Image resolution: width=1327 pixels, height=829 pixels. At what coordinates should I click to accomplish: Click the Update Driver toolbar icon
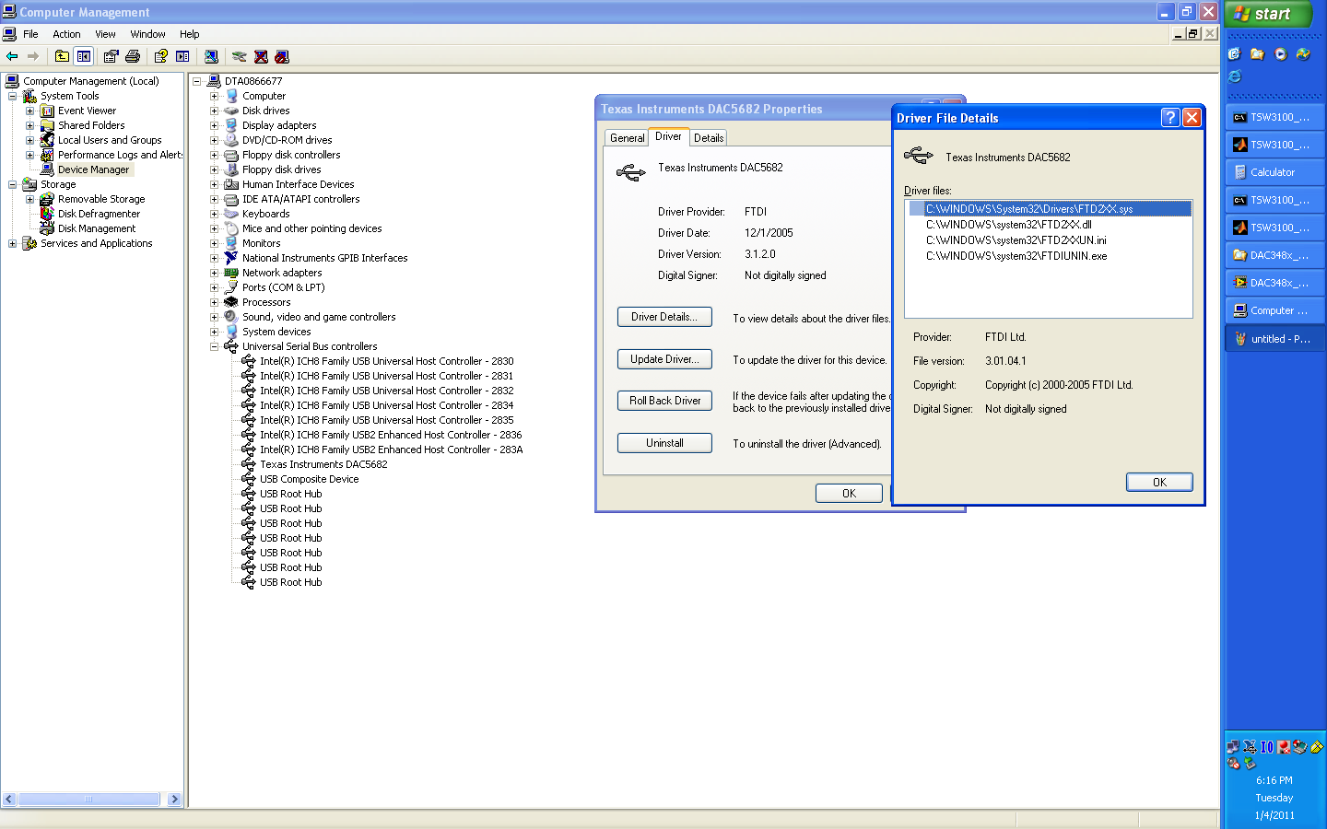[x=239, y=56]
